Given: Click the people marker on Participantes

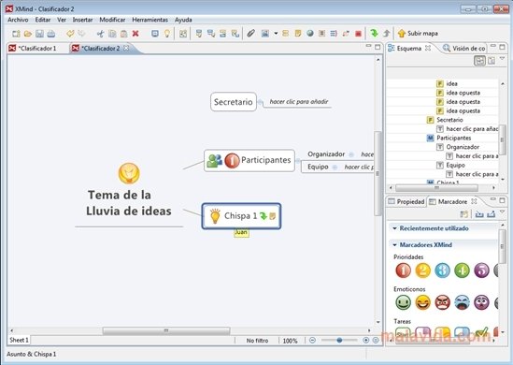Looking at the screenshot, I should point(214,161).
